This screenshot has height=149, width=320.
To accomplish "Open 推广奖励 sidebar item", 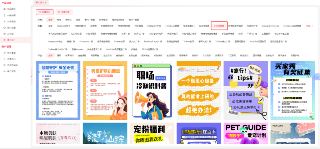I will pyautogui.click(x=12, y=71).
